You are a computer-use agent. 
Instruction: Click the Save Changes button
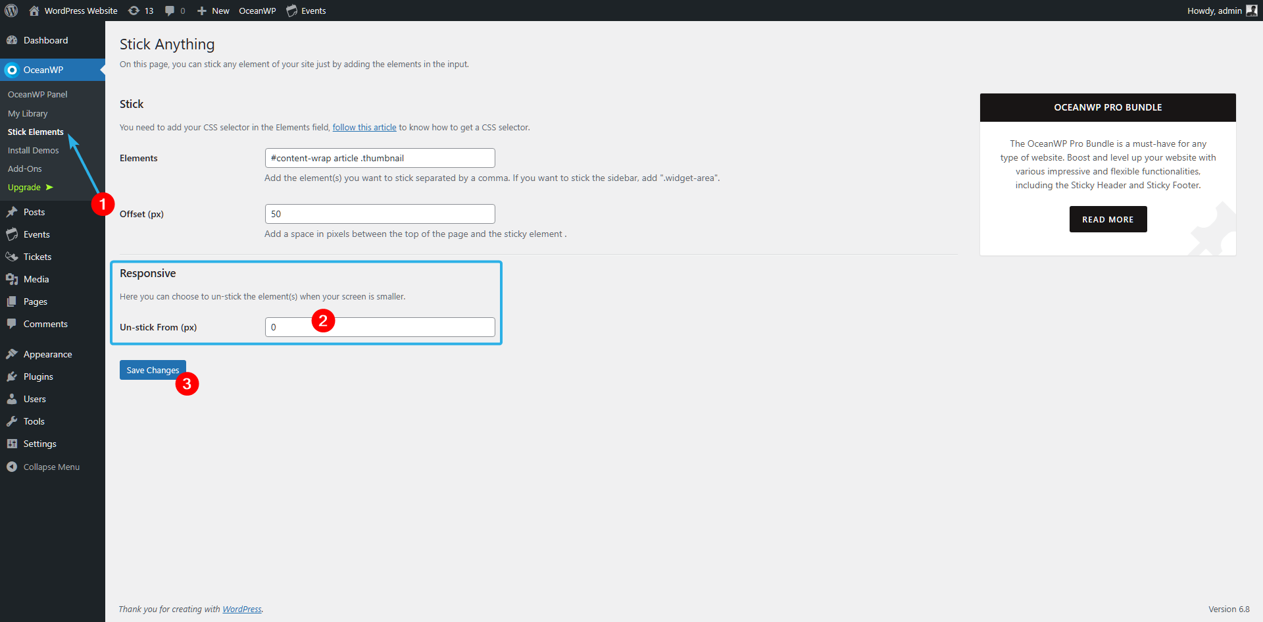[x=153, y=370]
